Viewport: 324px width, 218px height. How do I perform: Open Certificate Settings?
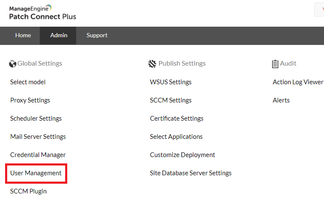176,119
